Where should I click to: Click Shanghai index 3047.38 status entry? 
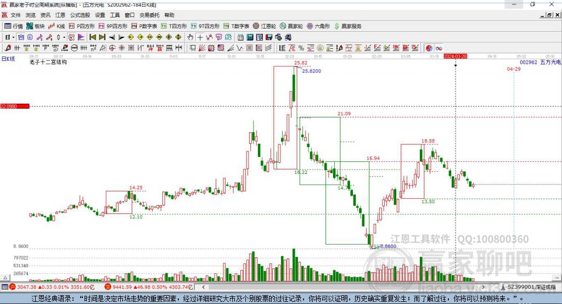pos(52,287)
